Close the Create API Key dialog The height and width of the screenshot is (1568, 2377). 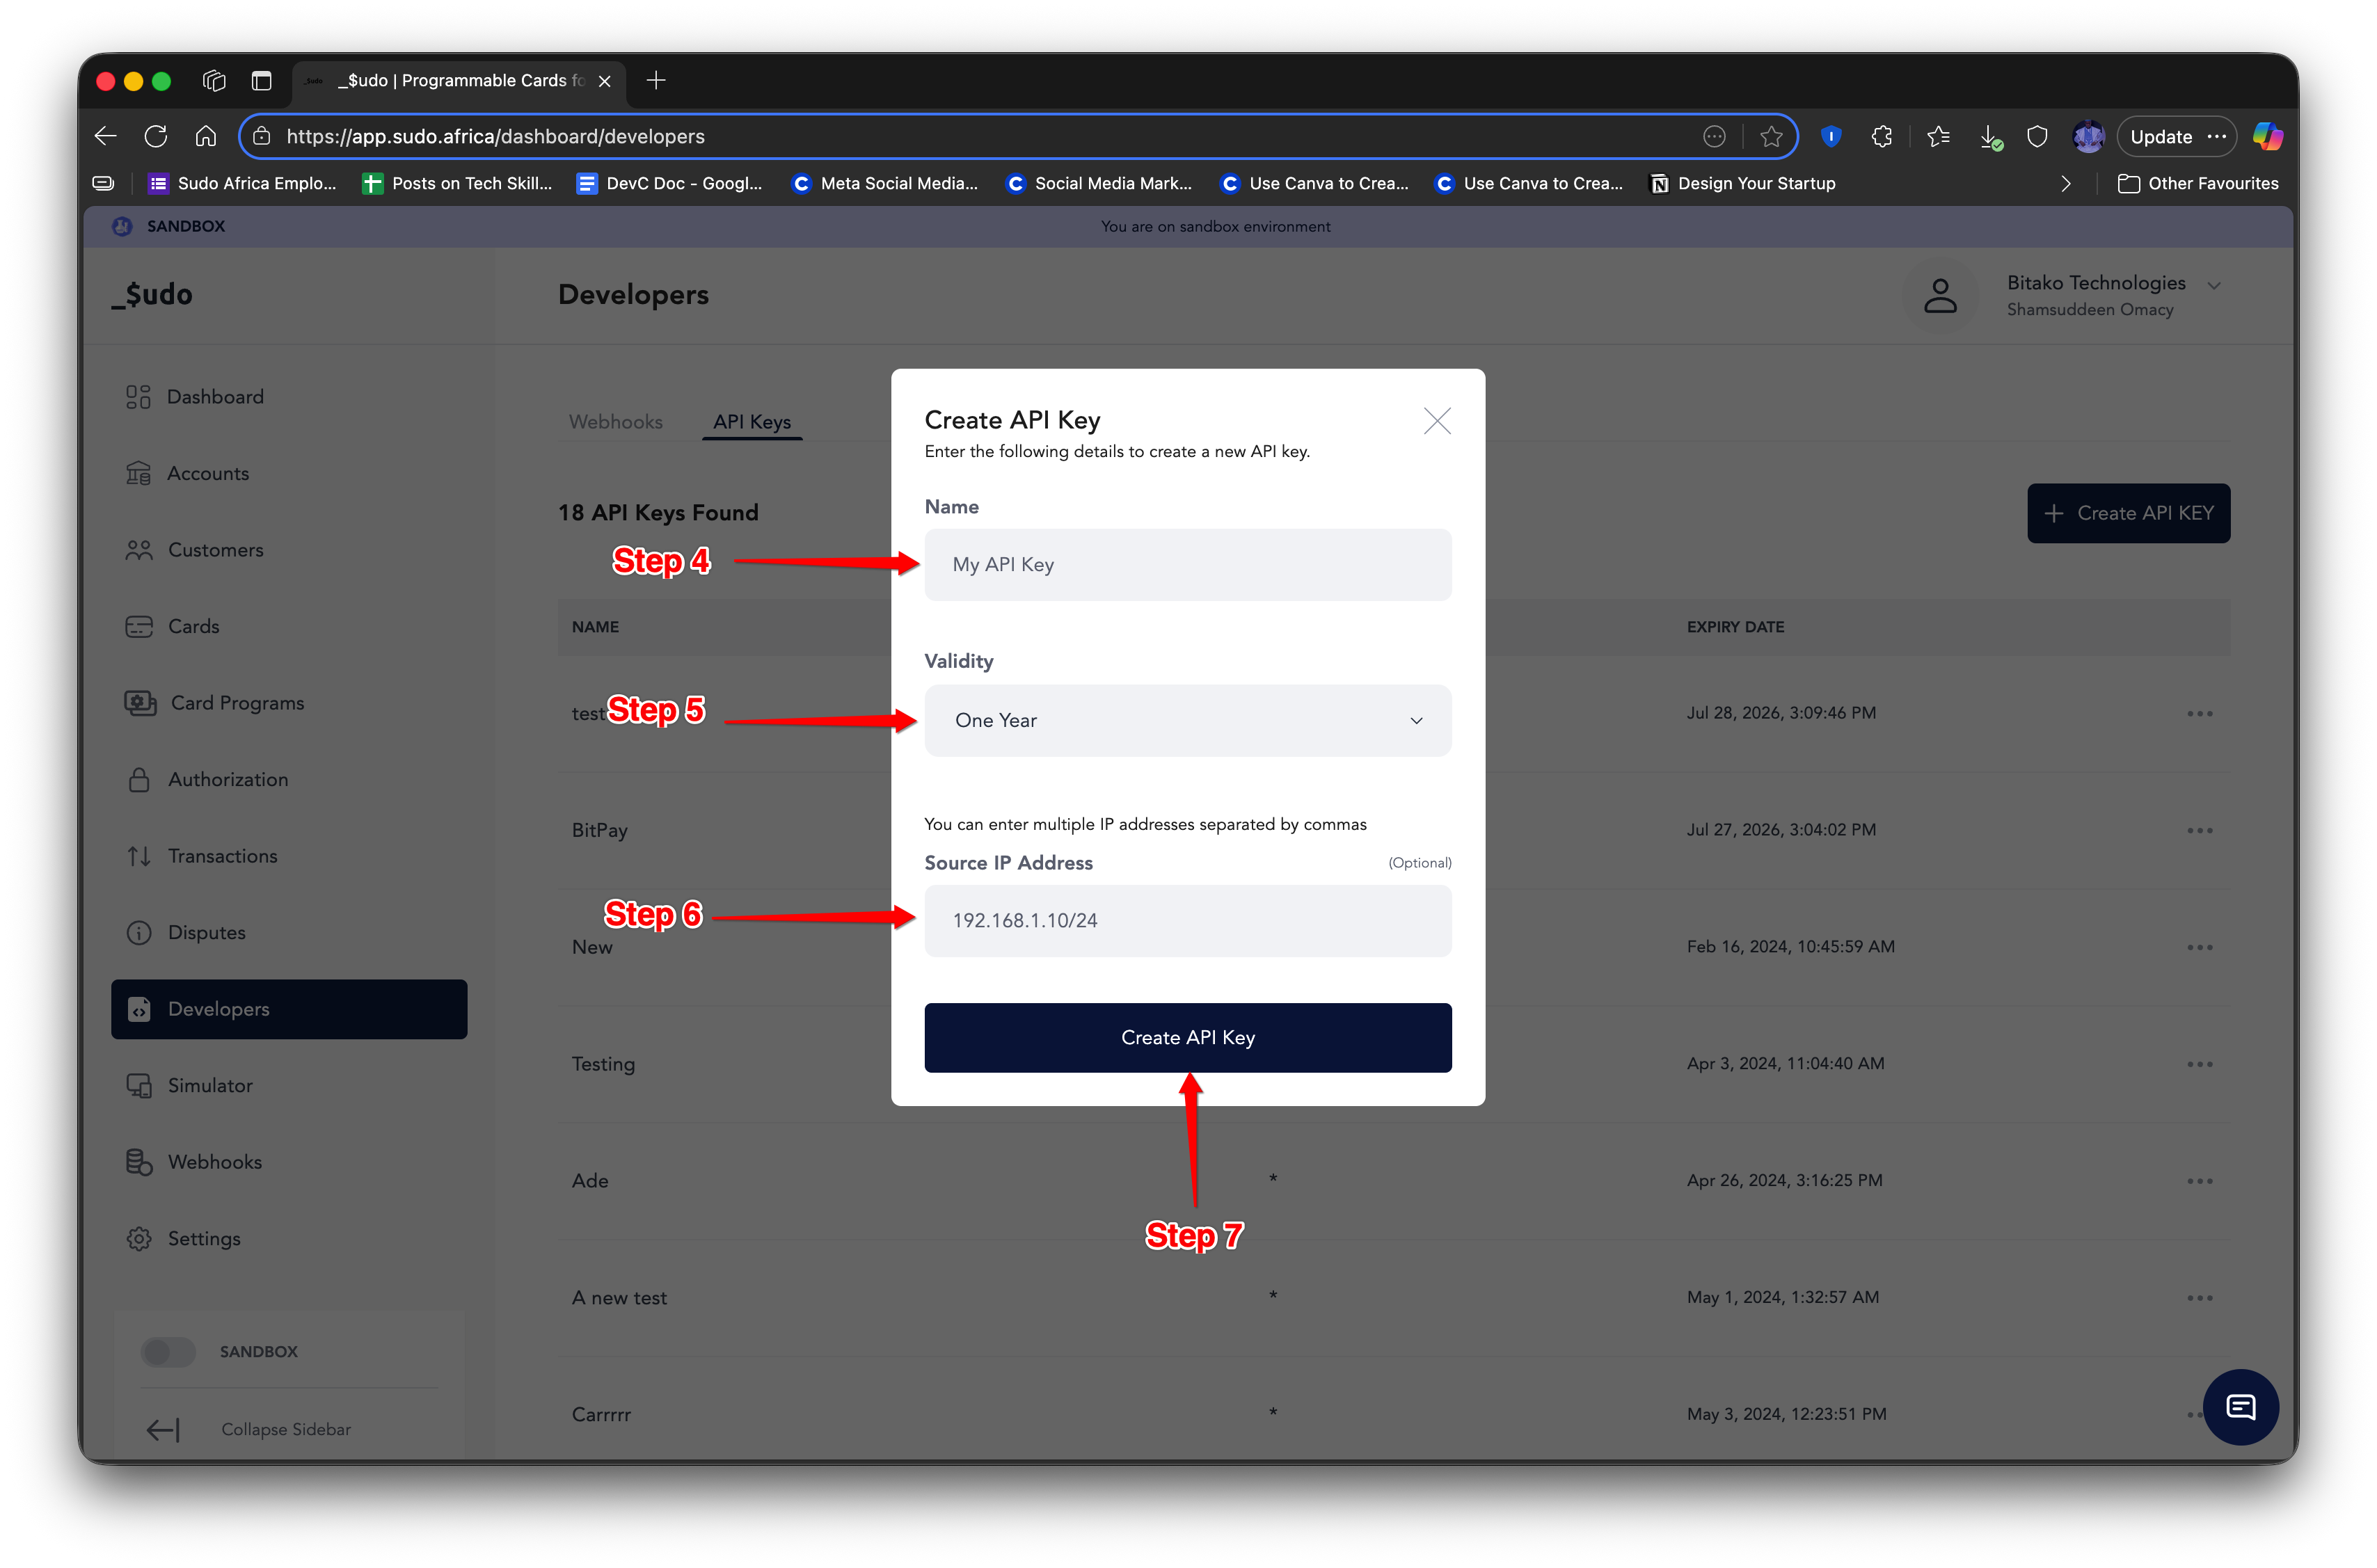1436,421
